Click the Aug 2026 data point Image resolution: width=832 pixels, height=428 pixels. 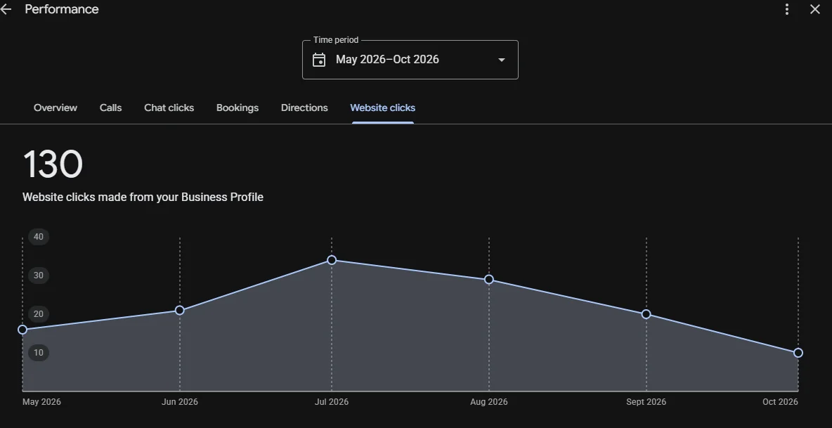pos(489,280)
